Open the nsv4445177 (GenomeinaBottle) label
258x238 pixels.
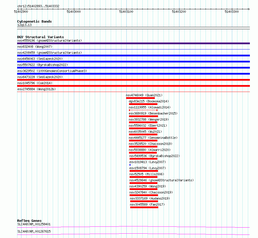coord(153,138)
